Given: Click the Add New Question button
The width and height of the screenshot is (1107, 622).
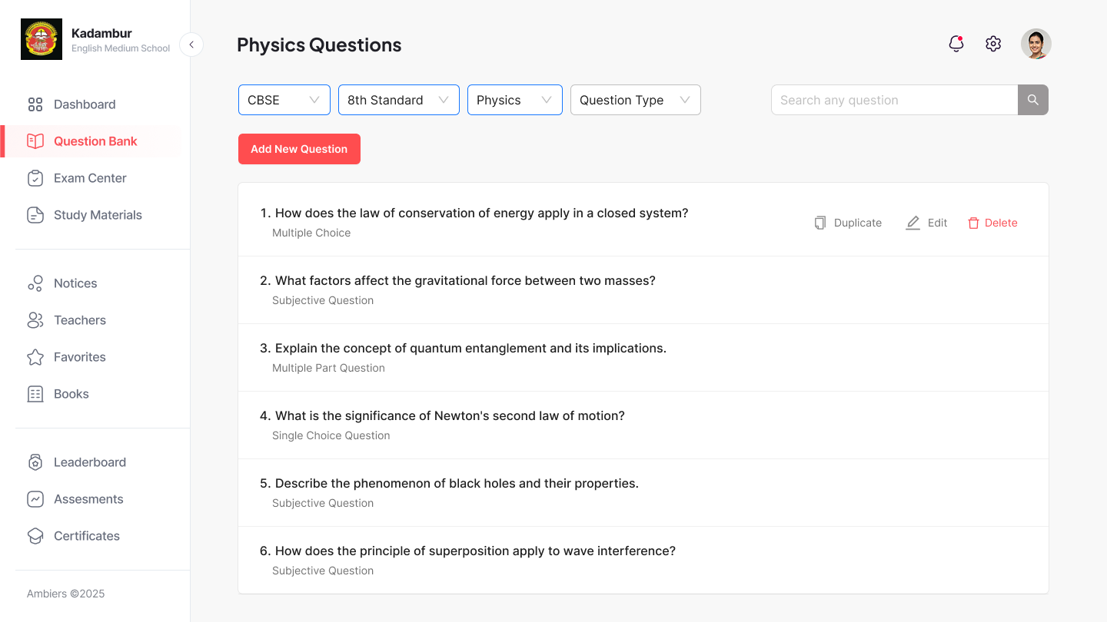Looking at the screenshot, I should click(299, 149).
